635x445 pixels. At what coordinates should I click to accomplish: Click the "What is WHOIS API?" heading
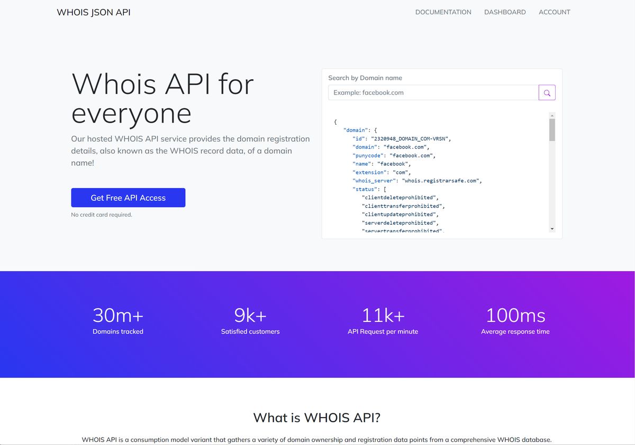point(316,418)
